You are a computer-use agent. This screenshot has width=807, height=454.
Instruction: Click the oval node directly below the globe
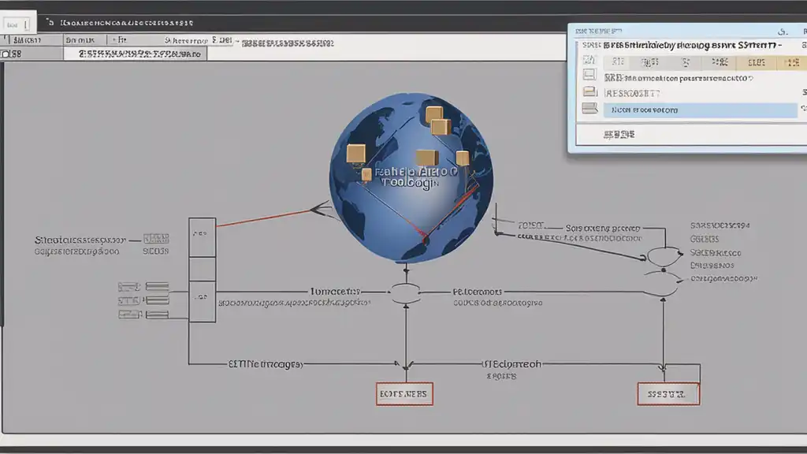[406, 293]
